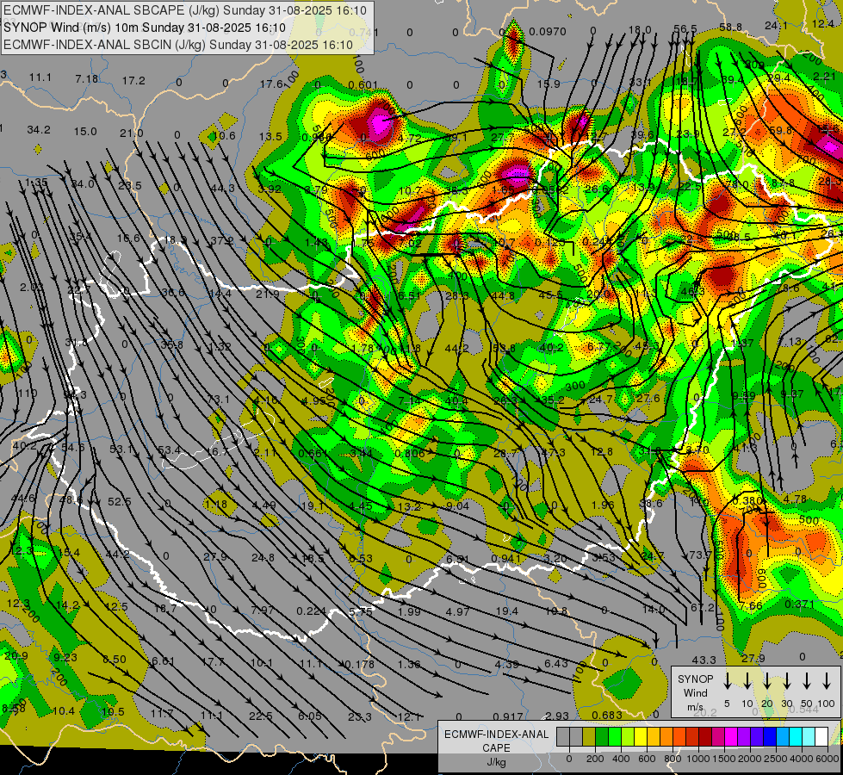
Task: Click the map value 73.7
Action: point(700,555)
